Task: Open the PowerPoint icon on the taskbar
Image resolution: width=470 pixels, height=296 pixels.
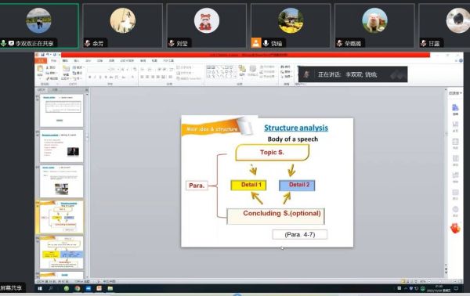Action: point(99,288)
